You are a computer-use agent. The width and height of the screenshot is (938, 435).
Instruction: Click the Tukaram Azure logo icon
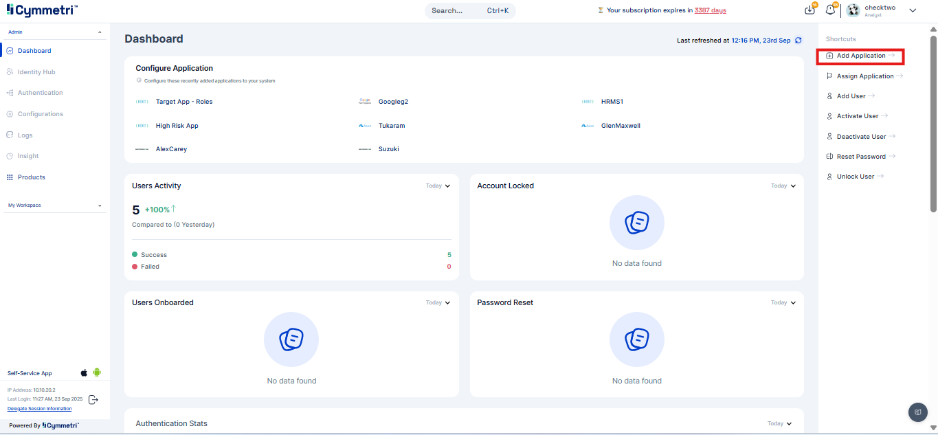(x=365, y=126)
